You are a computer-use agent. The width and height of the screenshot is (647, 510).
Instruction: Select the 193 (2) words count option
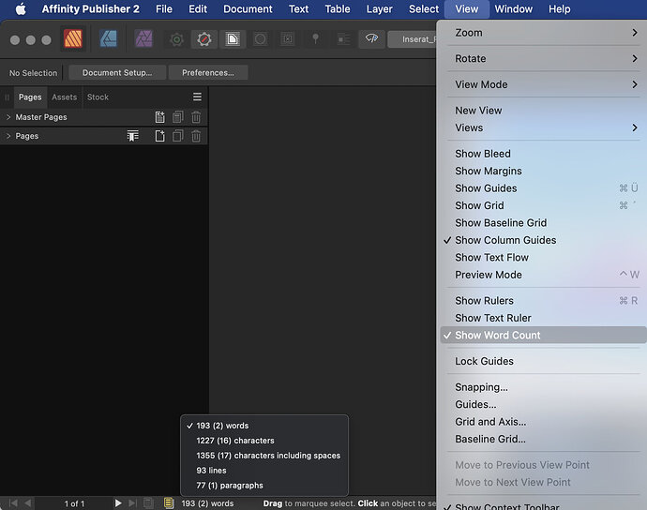(x=222, y=426)
